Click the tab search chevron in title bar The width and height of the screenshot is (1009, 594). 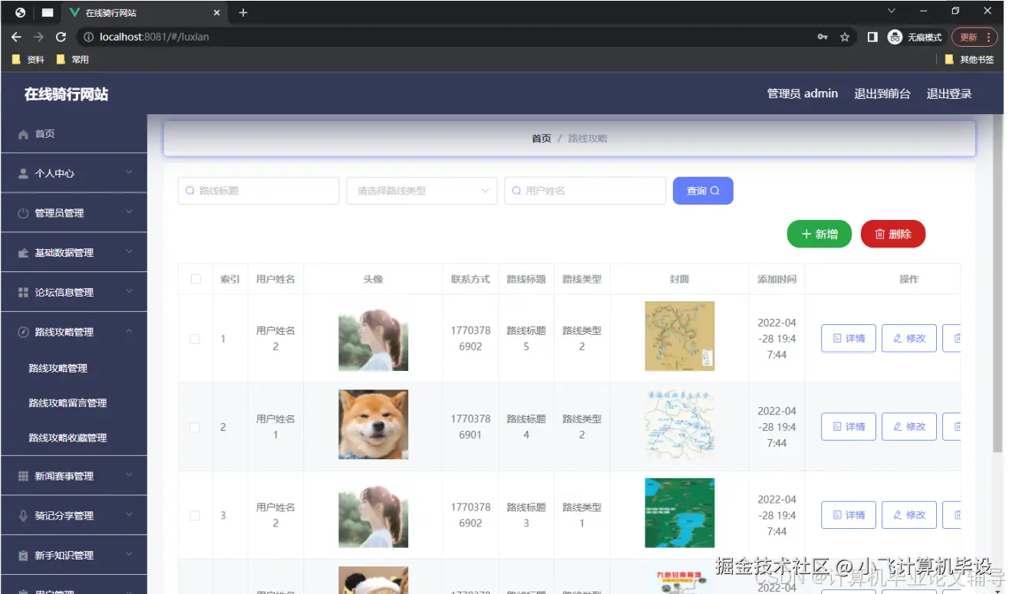click(x=892, y=11)
